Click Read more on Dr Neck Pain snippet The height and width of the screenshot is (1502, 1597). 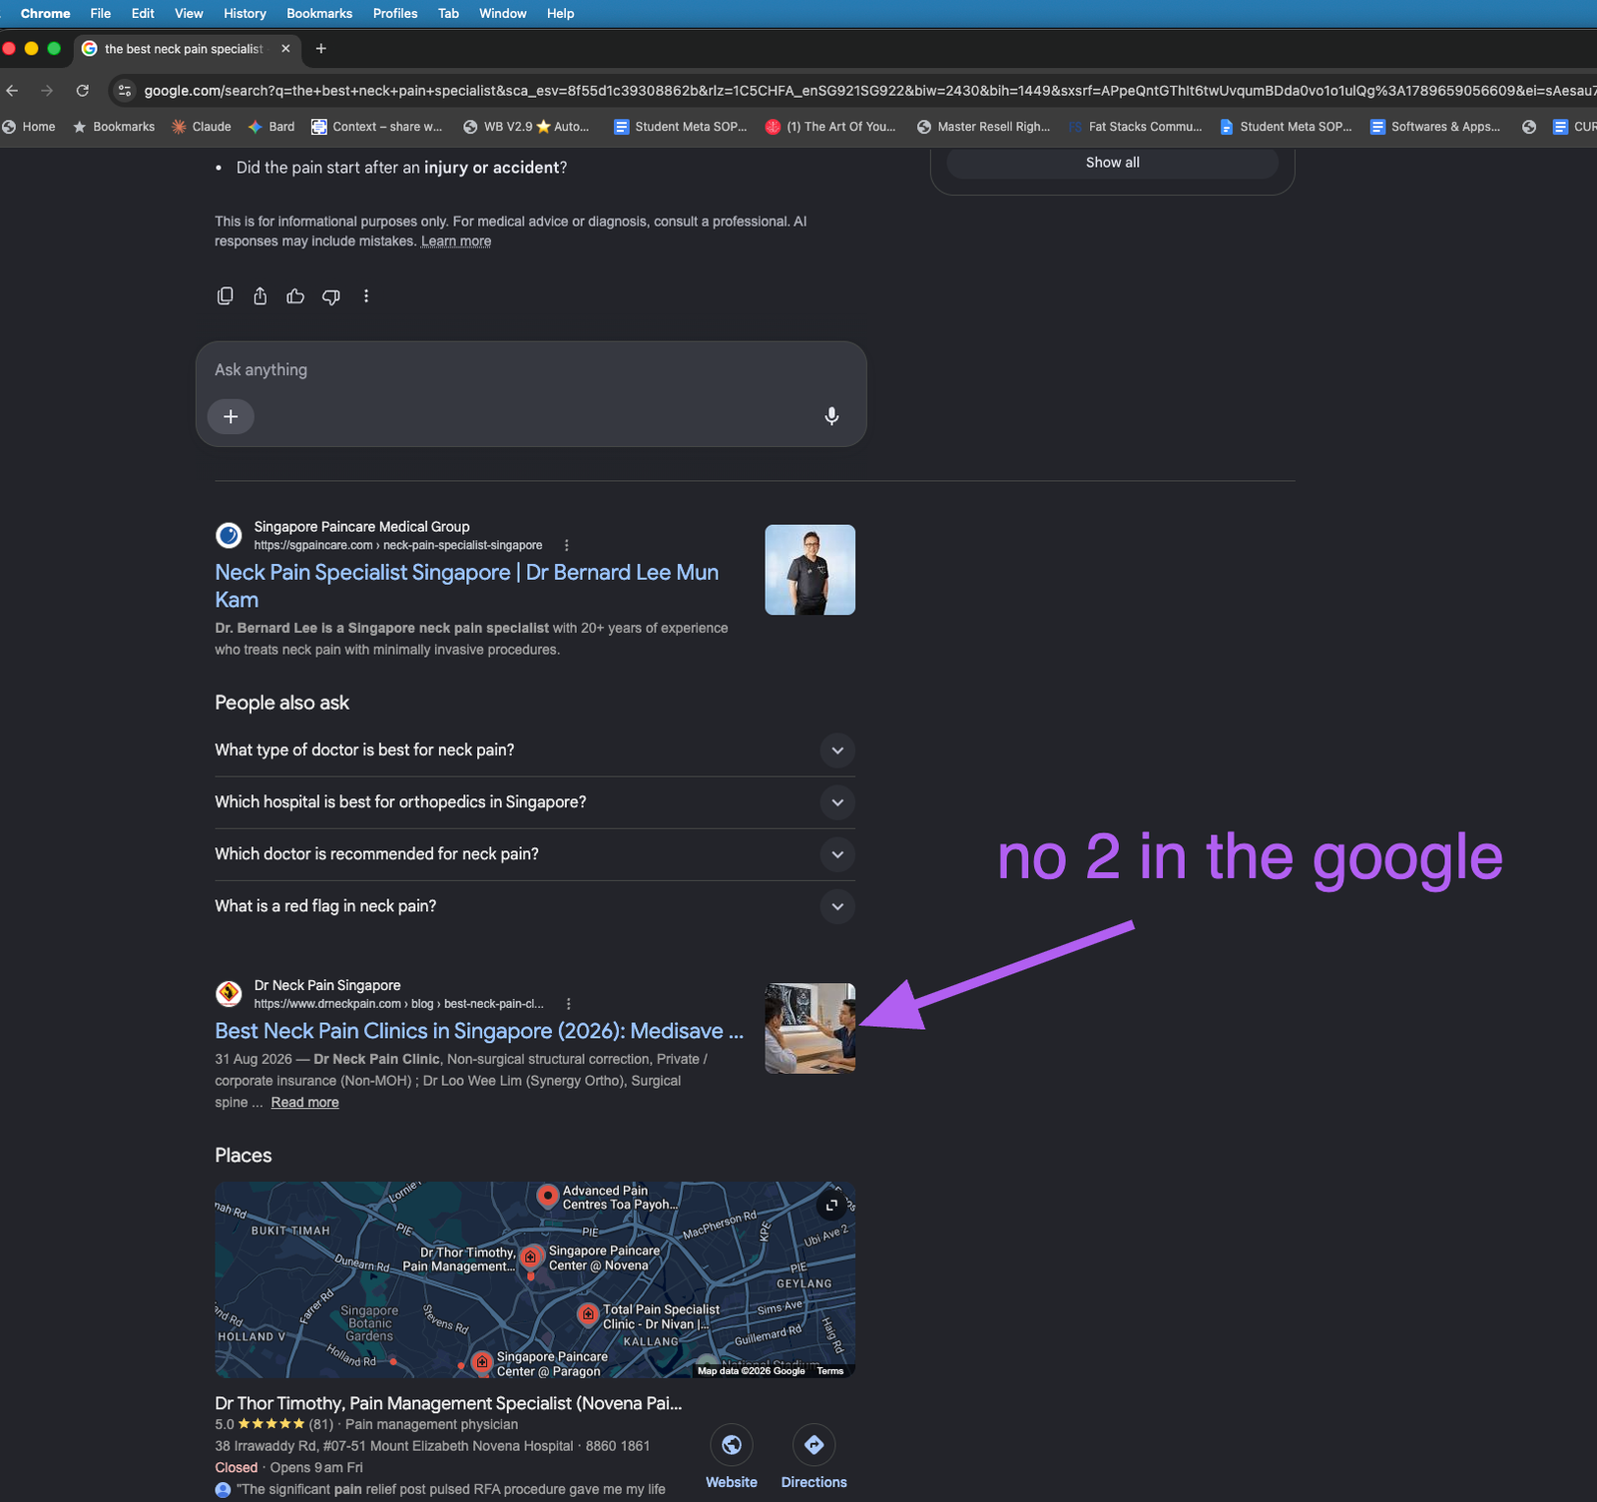[x=304, y=1103]
